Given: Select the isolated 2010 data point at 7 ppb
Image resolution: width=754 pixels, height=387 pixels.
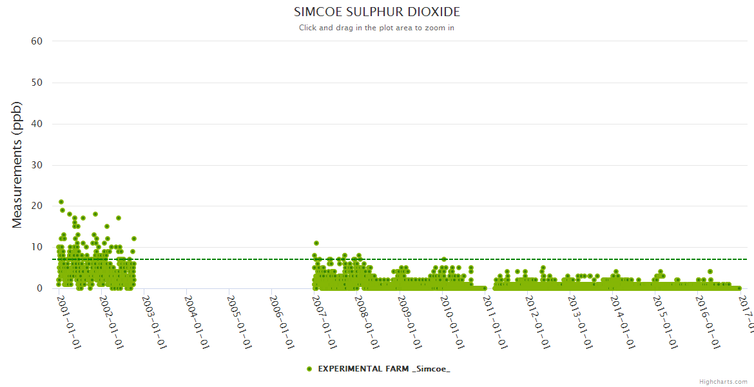Looking at the screenshot, I should (x=444, y=259).
